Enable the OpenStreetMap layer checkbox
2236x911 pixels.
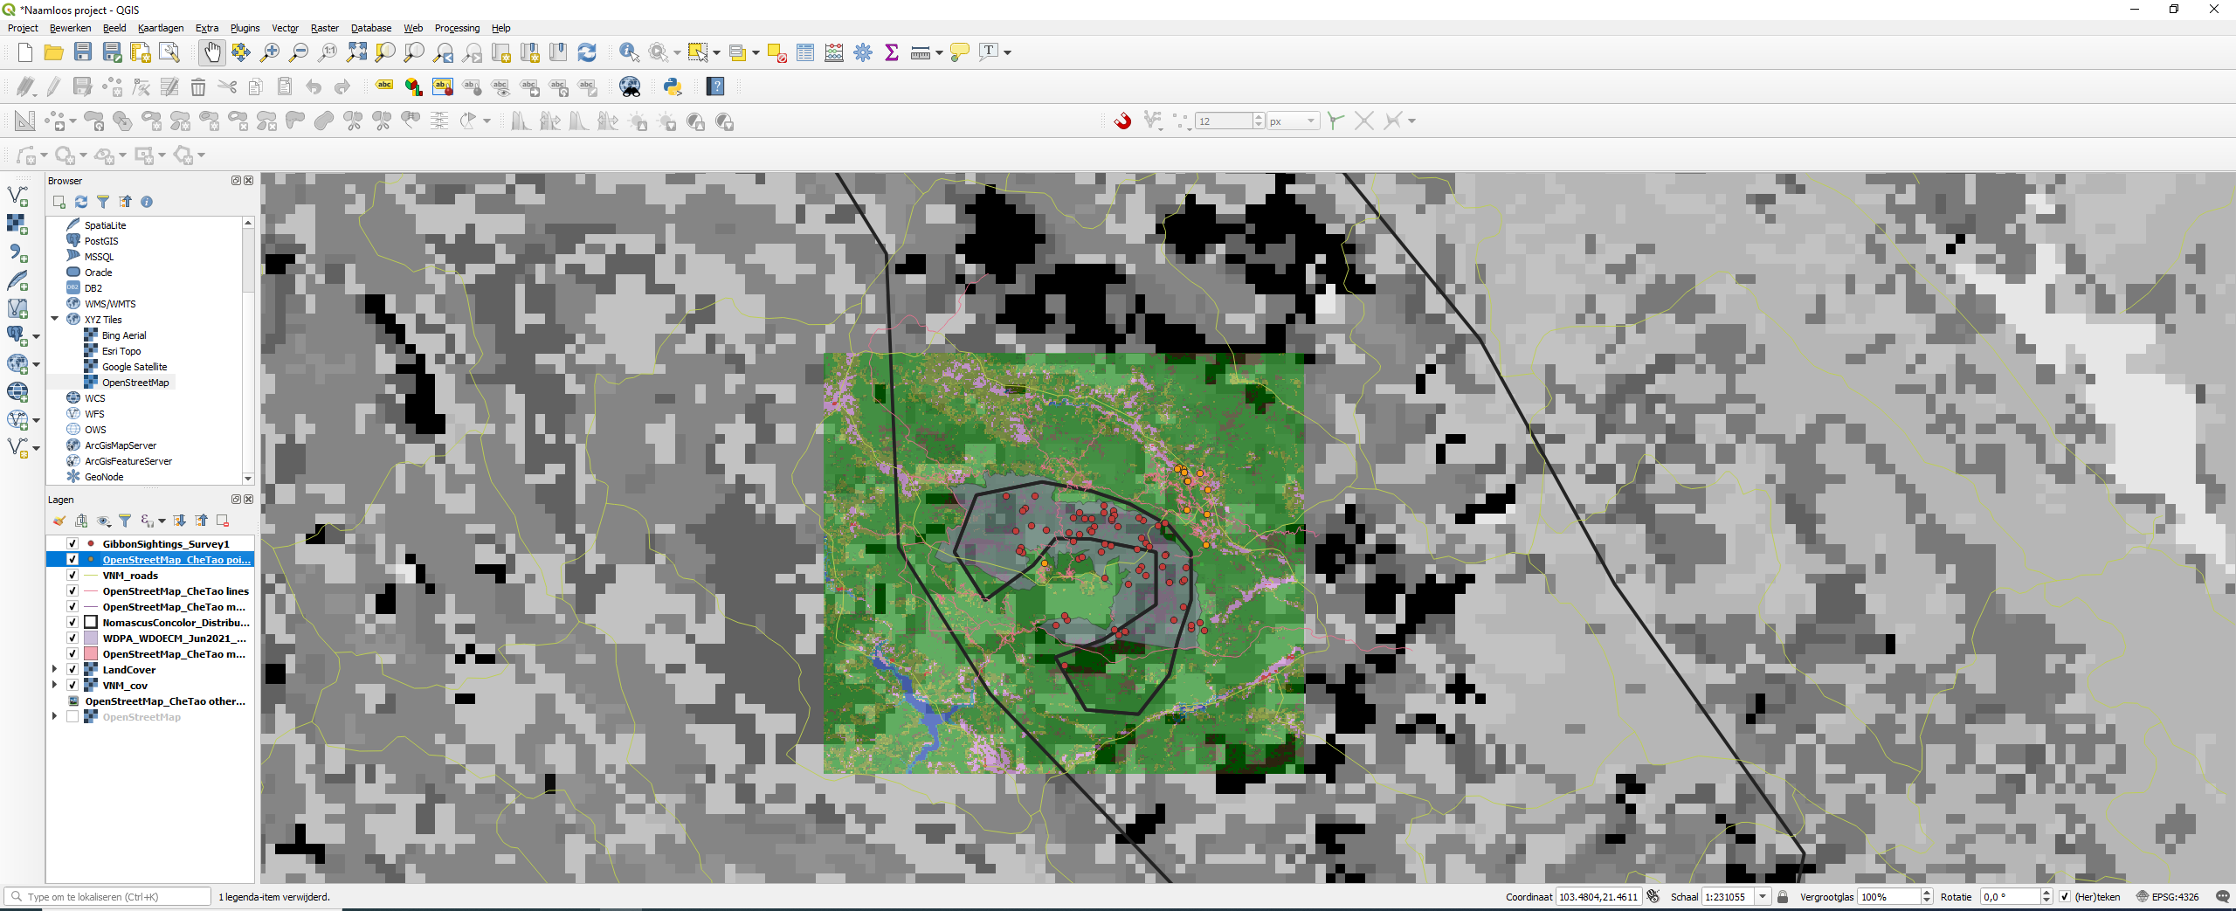72,716
